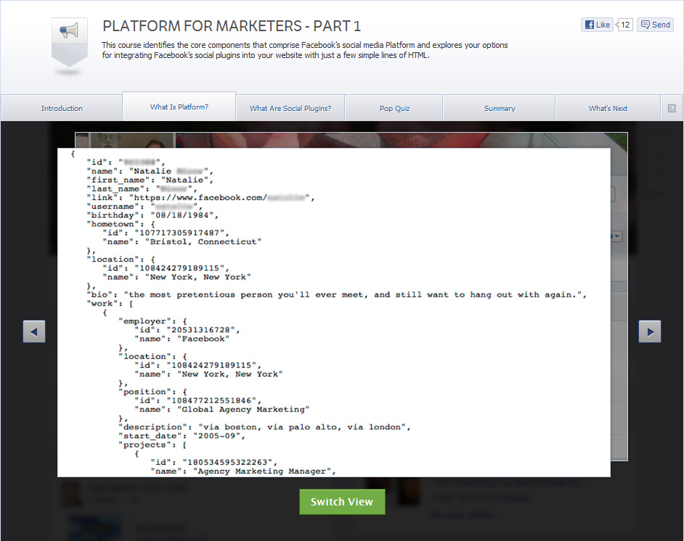
Task: Click the hometown name "Bristol, Connecticut"
Action: pyautogui.click(x=203, y=241)
